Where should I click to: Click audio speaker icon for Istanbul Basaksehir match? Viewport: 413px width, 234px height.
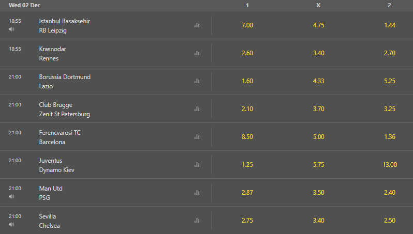click(11, 29)
